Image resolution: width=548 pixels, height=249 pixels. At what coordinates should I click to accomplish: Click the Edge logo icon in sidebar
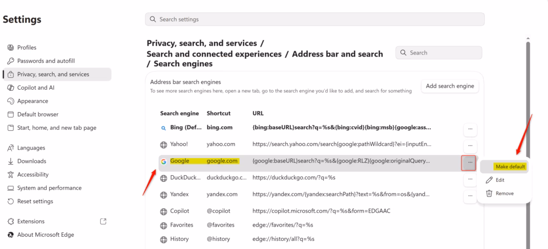click(x=11, y=235)
